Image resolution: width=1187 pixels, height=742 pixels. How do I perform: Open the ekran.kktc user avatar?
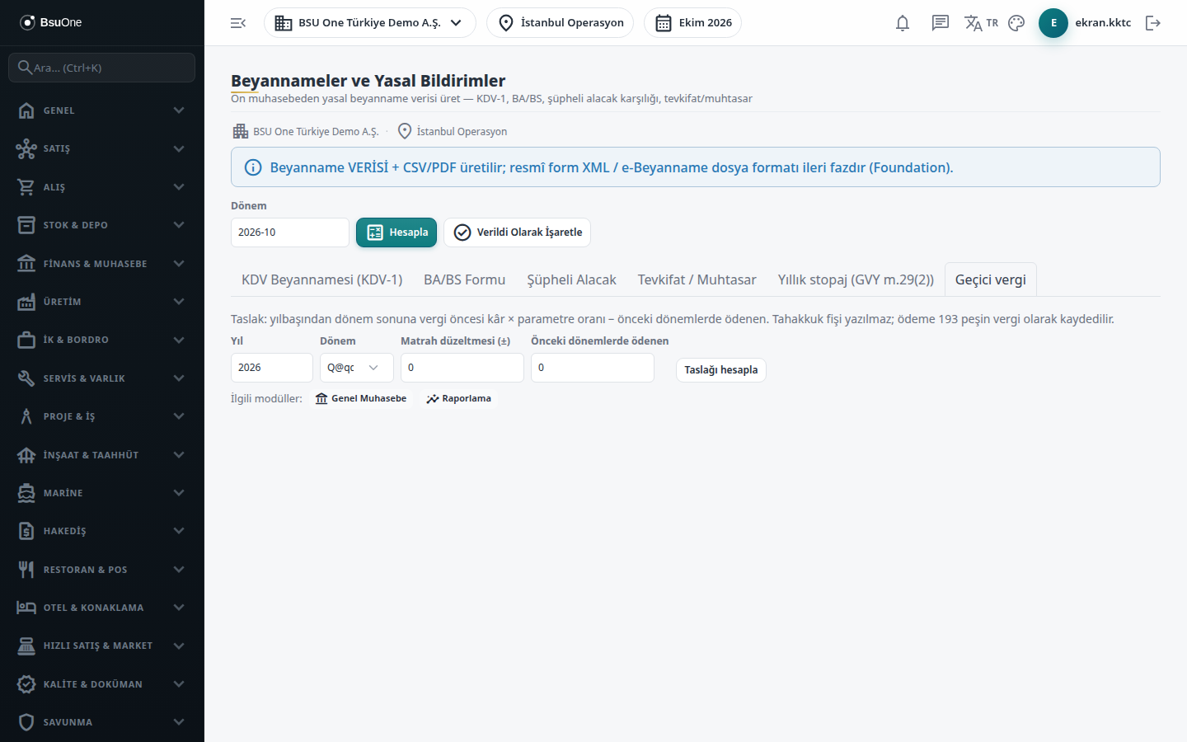coord(1053,23)
